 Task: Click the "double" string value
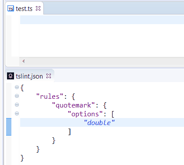coord(99,122)
